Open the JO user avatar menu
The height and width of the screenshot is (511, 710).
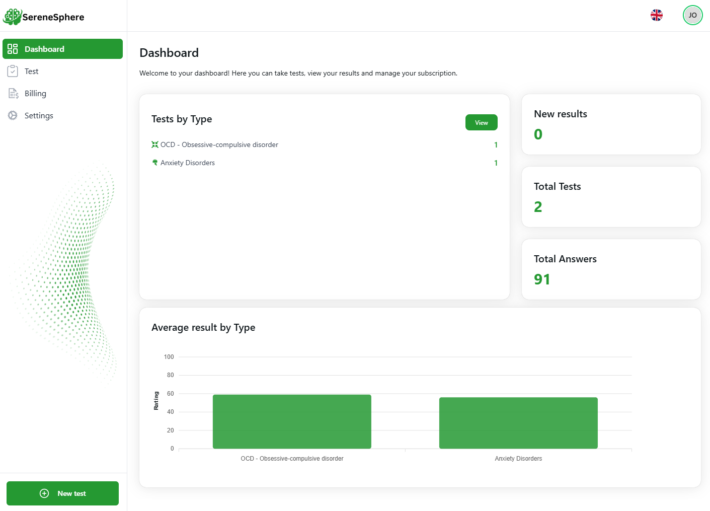coord(692,15)
